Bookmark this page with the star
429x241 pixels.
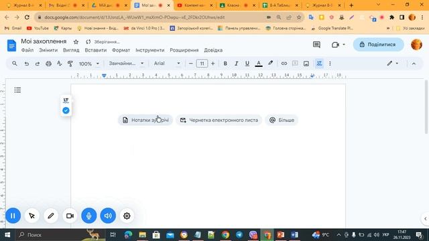(x=299, y=17)
